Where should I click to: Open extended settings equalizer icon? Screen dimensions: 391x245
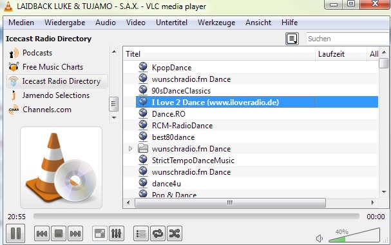[117, 233]
